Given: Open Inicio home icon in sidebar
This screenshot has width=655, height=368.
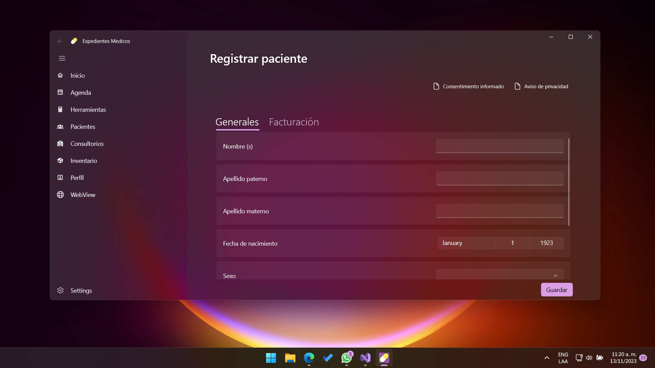Looking at the screenshot, I should tap(60, 75).
